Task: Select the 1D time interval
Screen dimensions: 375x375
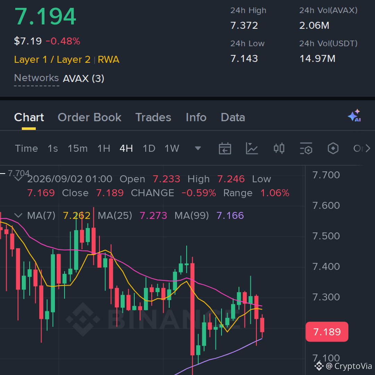Action: tap(149, 149)
